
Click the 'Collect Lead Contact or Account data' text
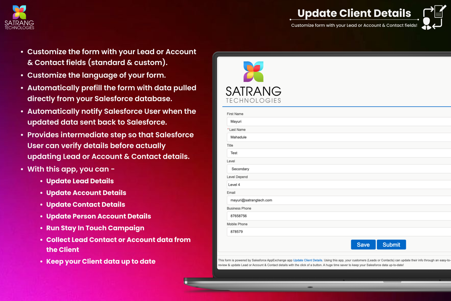pos(118,245)
